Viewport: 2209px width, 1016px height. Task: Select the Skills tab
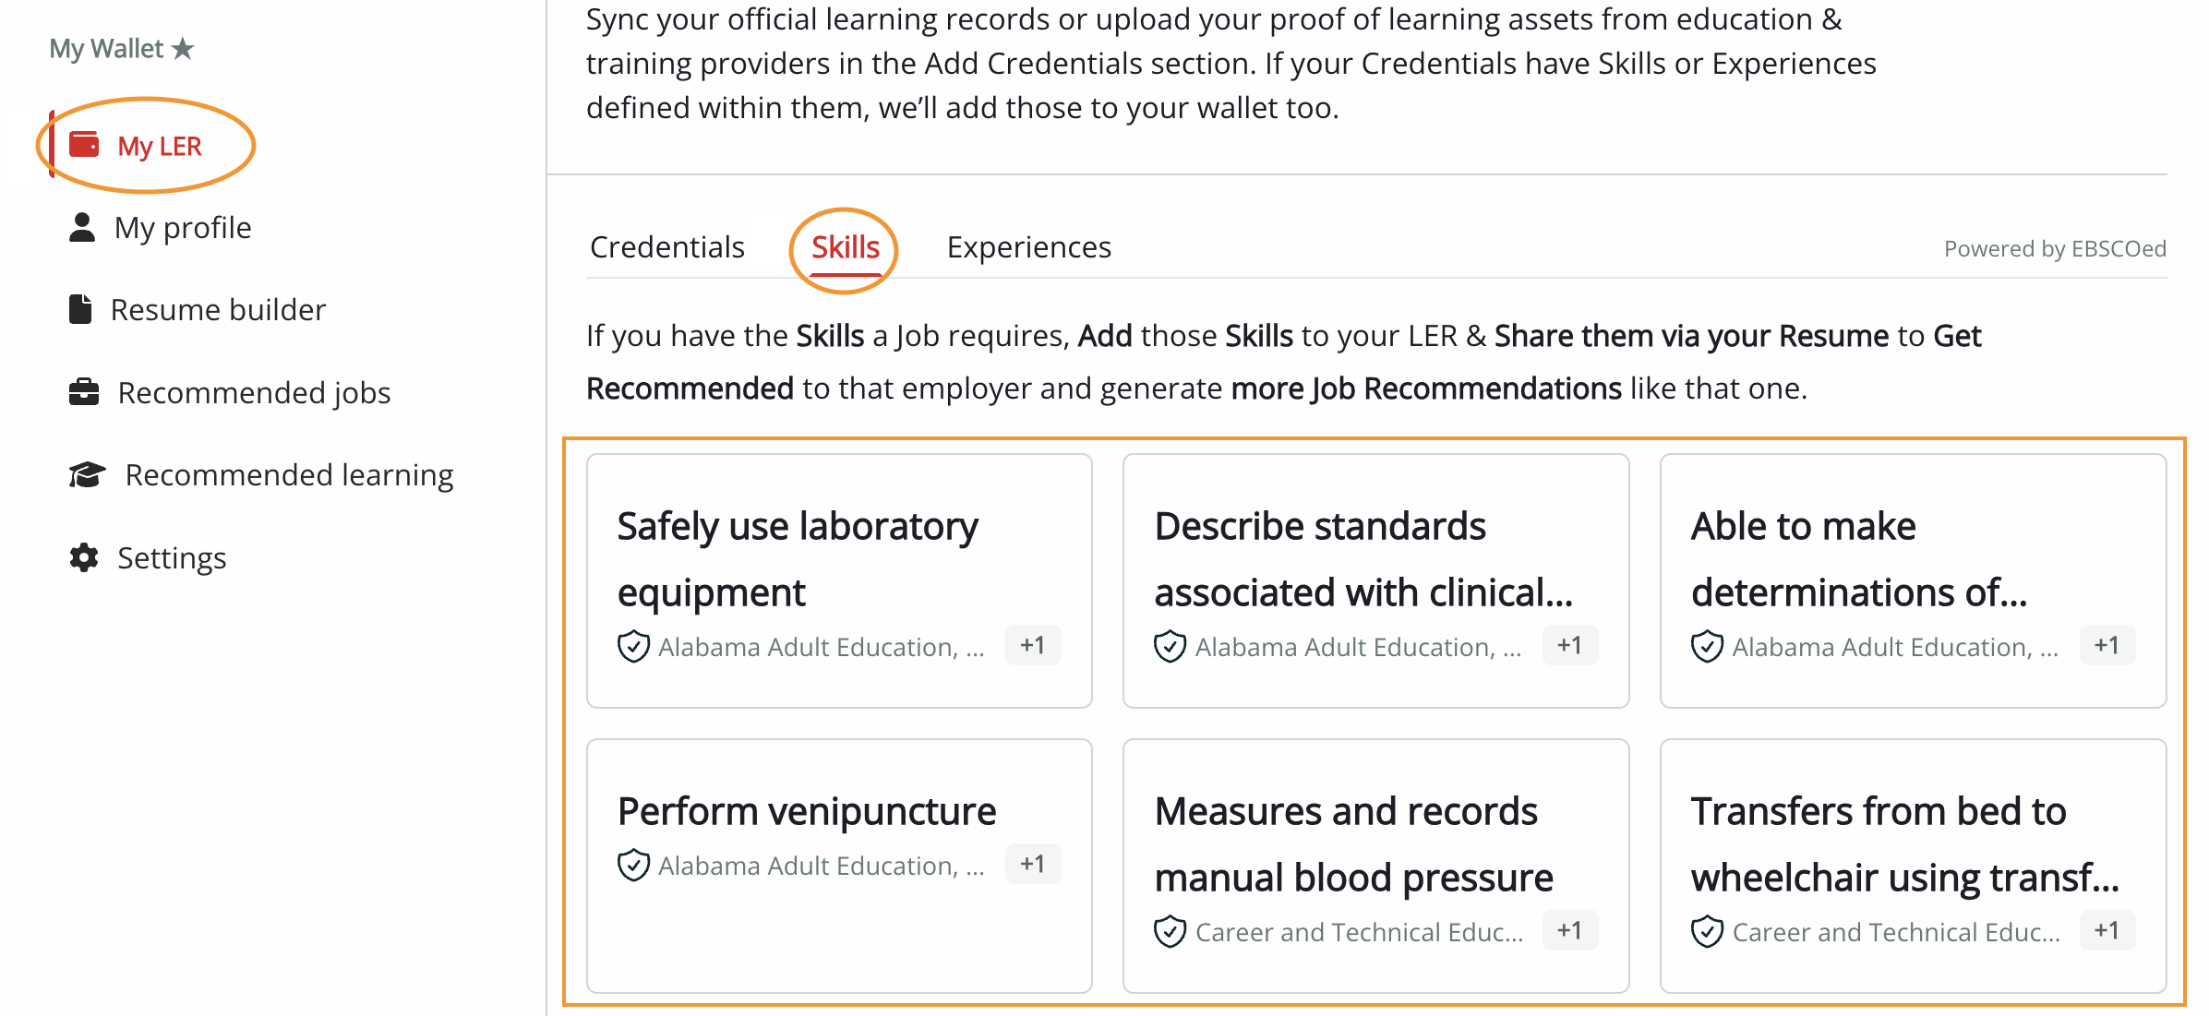845,247
